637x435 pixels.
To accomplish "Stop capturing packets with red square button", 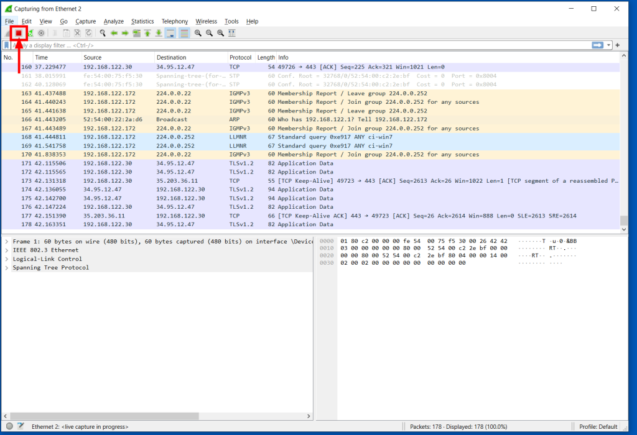I will point(19,33).
